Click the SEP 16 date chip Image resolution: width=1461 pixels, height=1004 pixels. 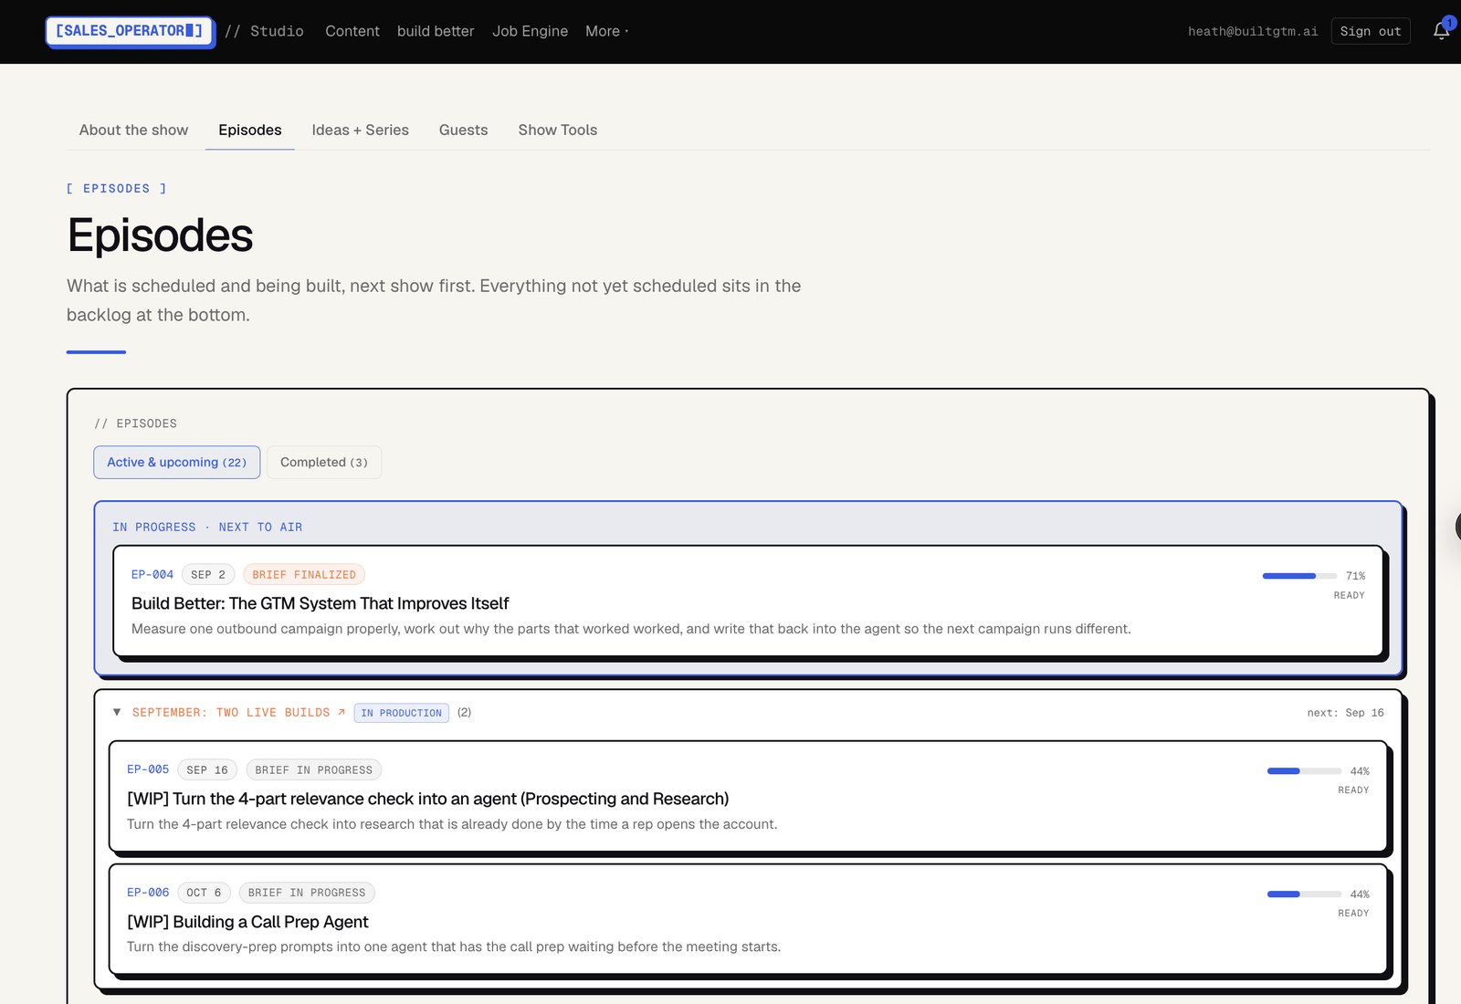pos(207,769)
